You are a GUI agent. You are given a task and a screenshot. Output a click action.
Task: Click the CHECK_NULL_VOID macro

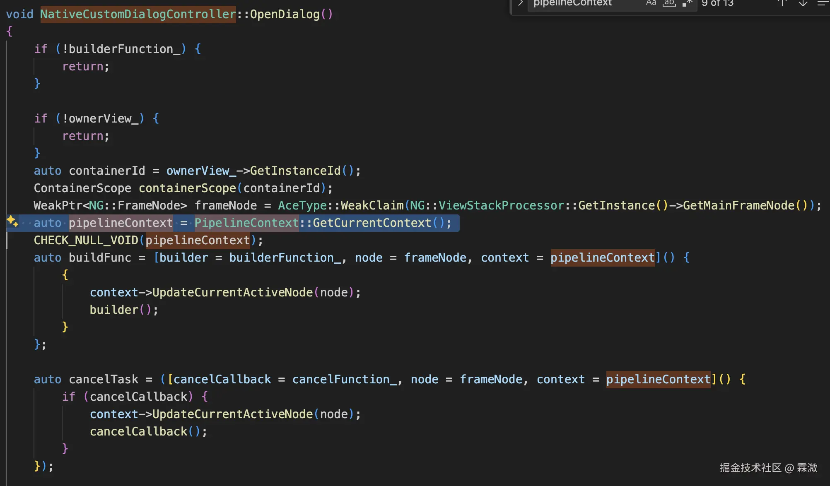(86, 240)
